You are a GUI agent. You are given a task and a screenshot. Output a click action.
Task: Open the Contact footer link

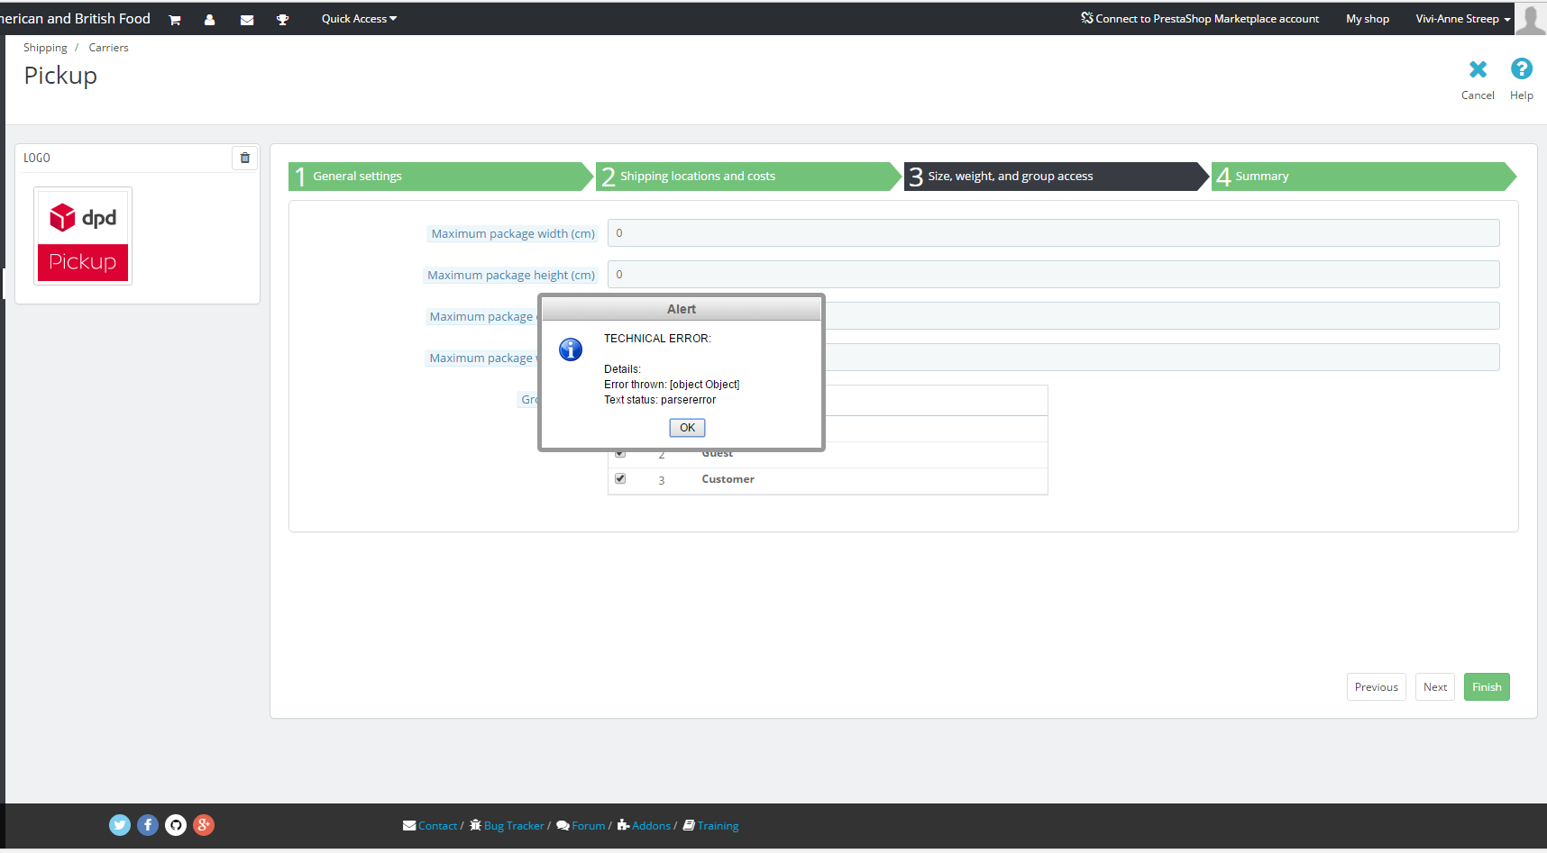pos(431,826)
